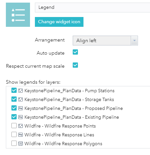Click the 'Arrangement' label text
This screenshot has width=150, height=155.
50,40
